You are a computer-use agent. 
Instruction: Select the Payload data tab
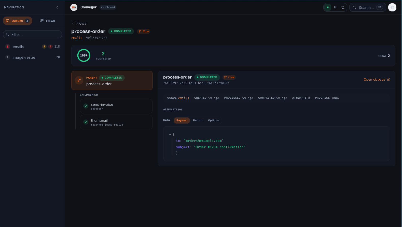[x=182, y=120]
